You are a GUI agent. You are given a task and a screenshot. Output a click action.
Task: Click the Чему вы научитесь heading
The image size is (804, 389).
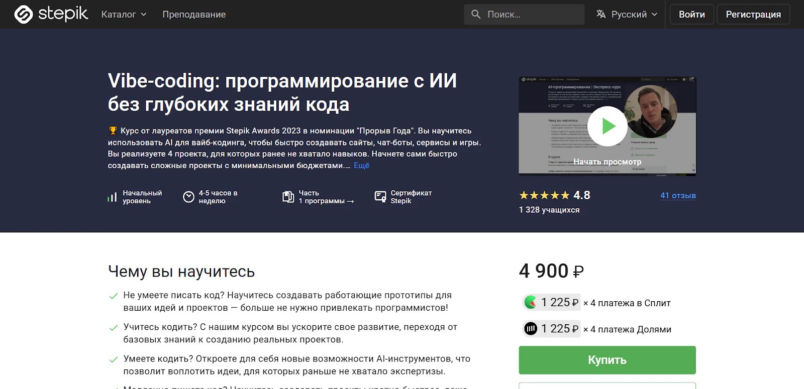click(181, 272)
